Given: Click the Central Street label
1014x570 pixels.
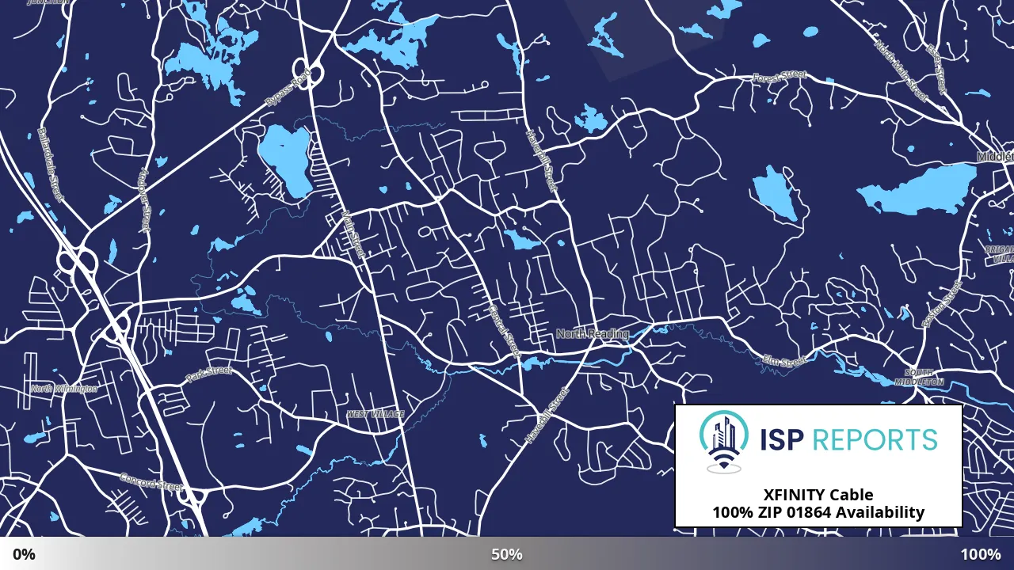Looking at the screenshot, I should (505, 330).
